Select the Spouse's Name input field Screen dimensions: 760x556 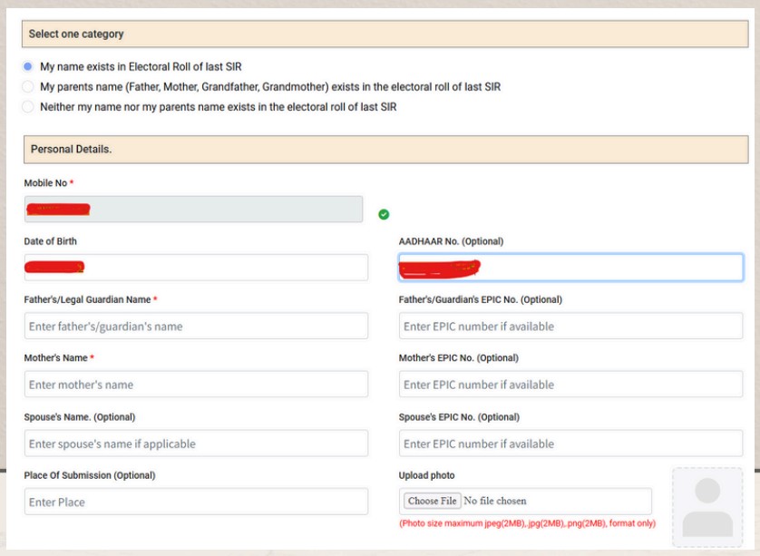coord(196,444)
